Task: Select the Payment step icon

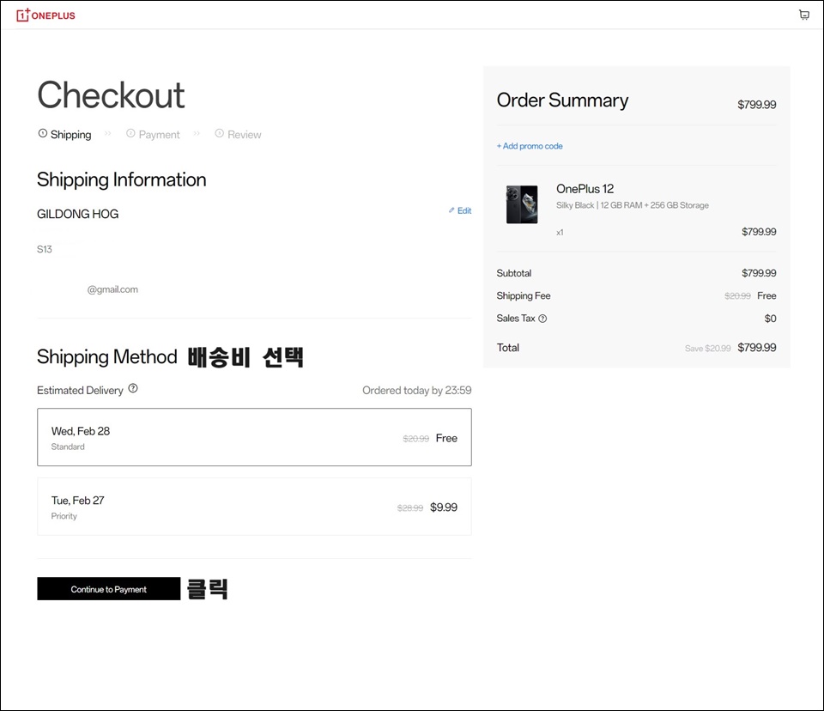Action: point(130,134)
